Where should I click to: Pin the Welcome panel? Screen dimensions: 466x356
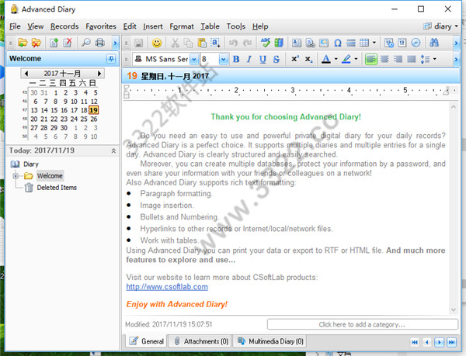pos(111,58)
